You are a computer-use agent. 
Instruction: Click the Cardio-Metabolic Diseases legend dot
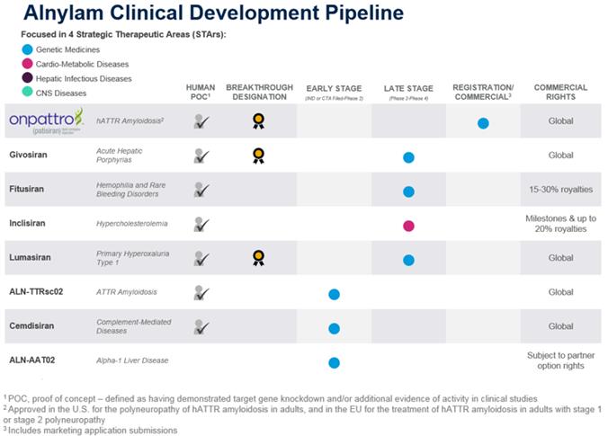(29, 64)
